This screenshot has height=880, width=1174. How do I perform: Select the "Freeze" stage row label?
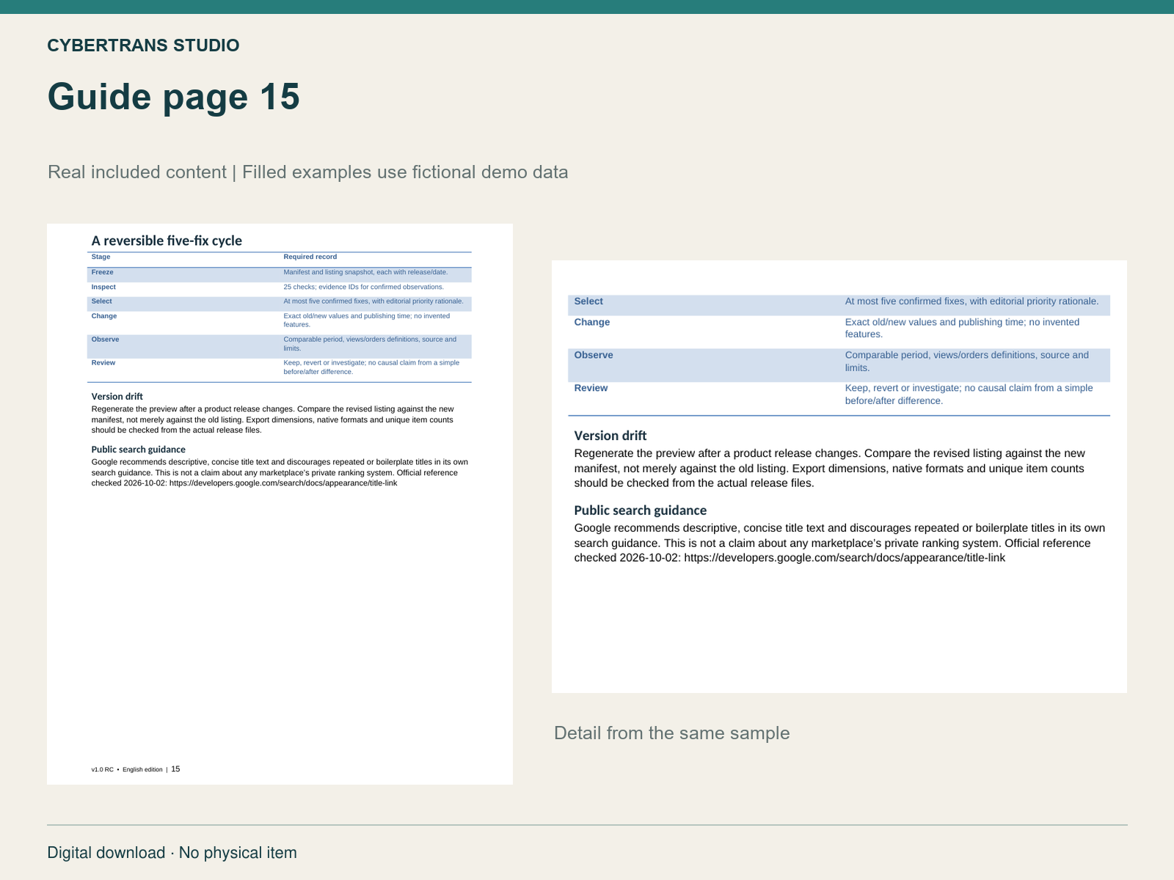pyautogui.click(x=102, y=272)
